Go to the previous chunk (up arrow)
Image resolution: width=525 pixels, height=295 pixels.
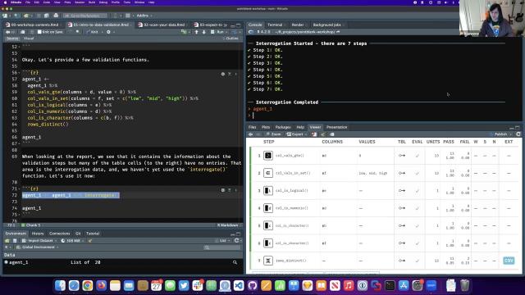point(197,32)
